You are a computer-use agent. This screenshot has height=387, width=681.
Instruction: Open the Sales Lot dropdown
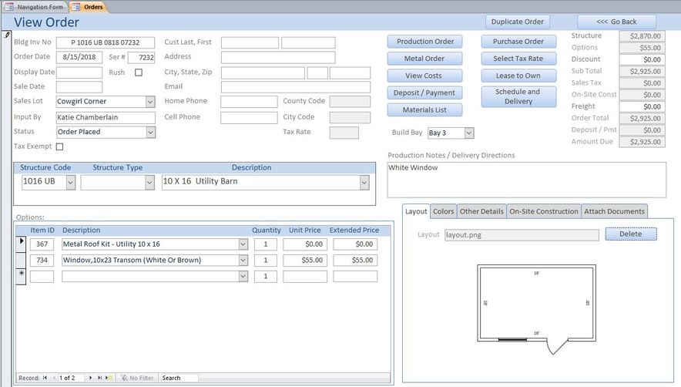150,102
